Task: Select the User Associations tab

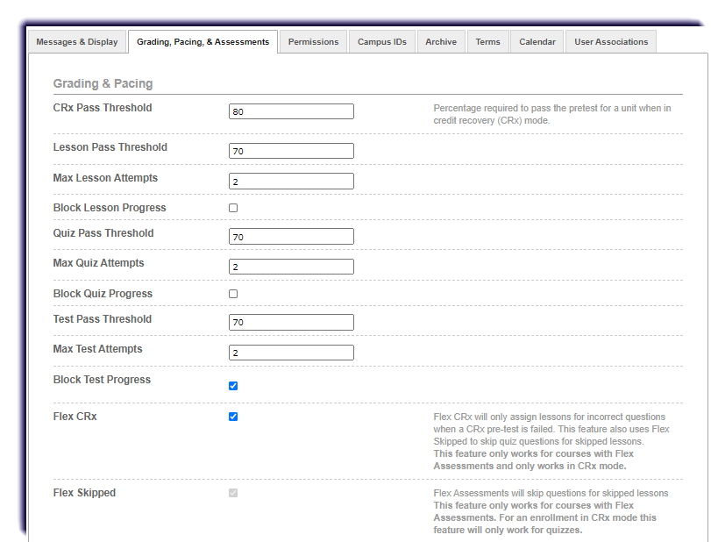Action: 610,41
